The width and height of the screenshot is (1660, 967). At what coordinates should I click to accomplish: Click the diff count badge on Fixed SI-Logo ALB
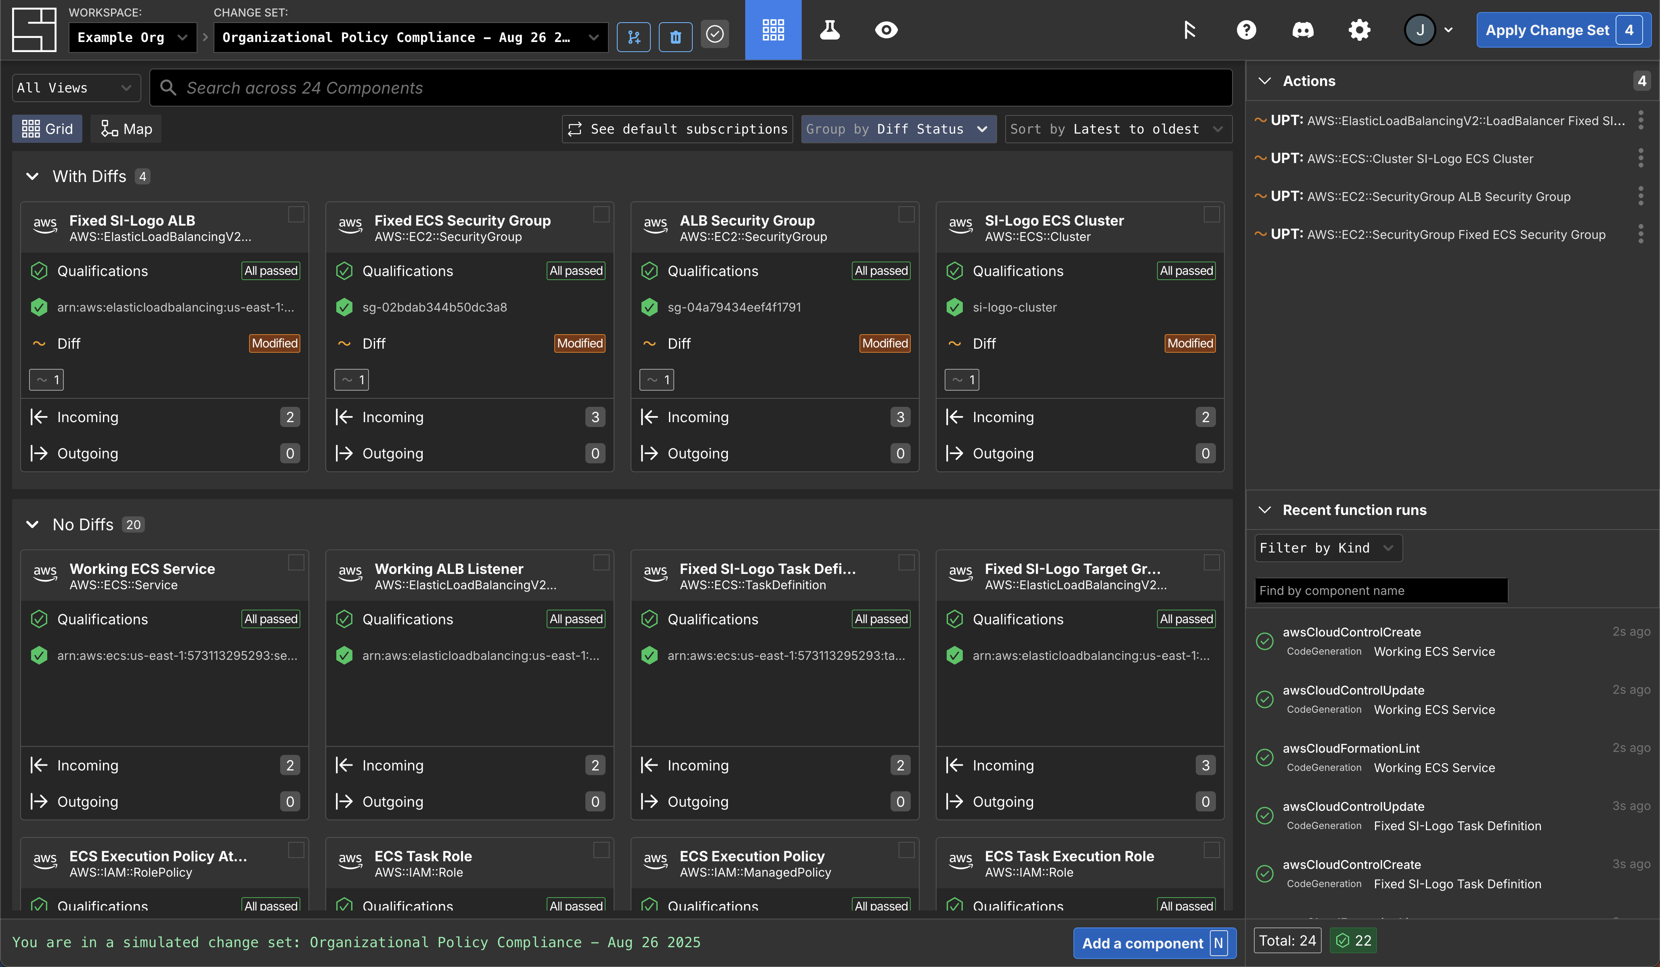pos(47,379)
